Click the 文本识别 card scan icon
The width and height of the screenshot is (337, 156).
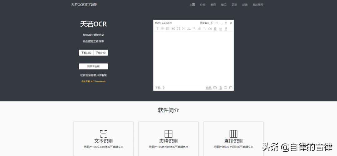[x=104, y=134]
